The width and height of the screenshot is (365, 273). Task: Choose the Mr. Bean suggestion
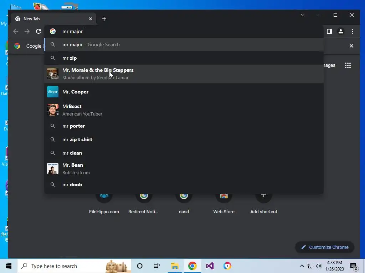click(184, 169)
